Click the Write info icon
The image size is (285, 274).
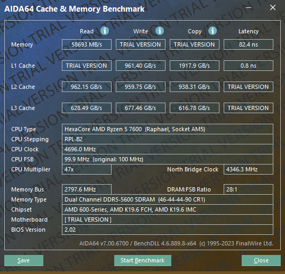(159, 31)
